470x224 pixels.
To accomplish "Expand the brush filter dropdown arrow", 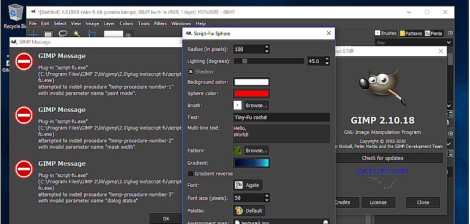I will pyautogui.click(x=448, y=43).
